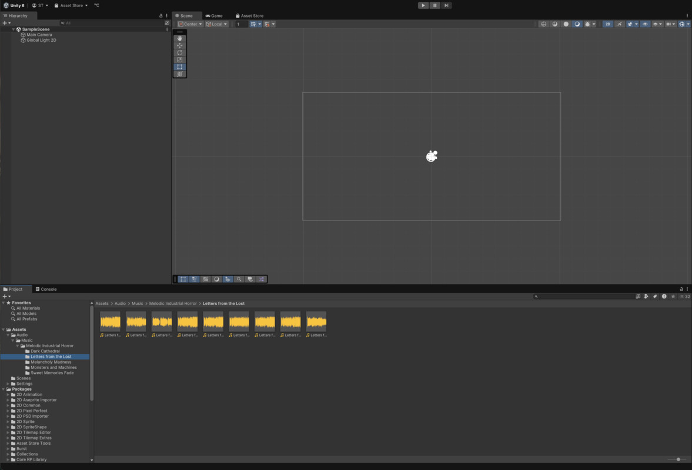Click the shuffle icon in Scene overlay bar
Image resolution: width=692 pixels, height=470 pixels.
(261, 279)
